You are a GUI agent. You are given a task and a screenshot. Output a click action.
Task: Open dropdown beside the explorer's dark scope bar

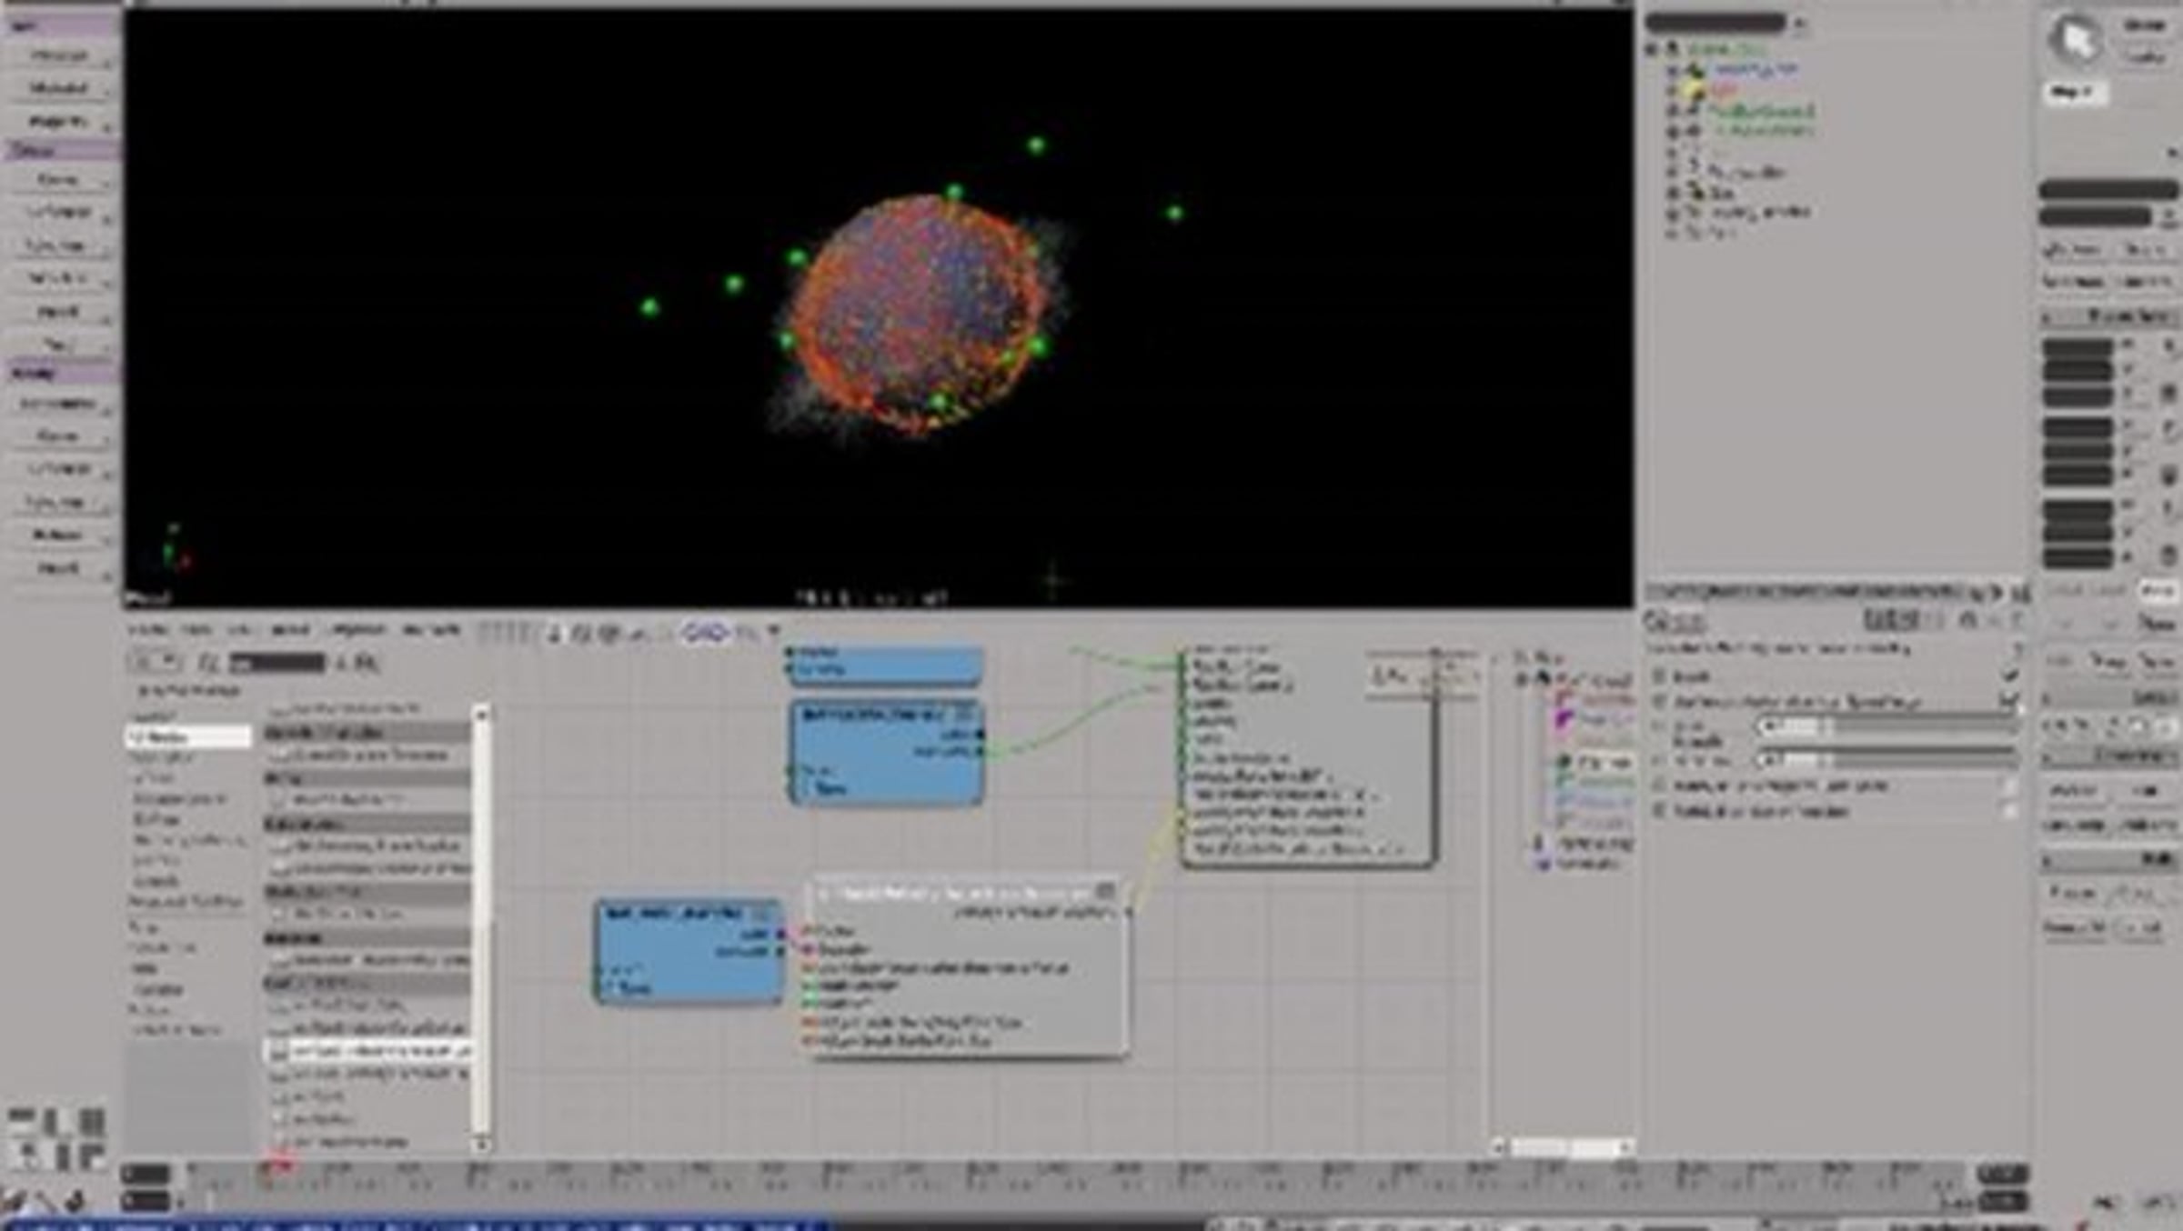coord(1800,24)
